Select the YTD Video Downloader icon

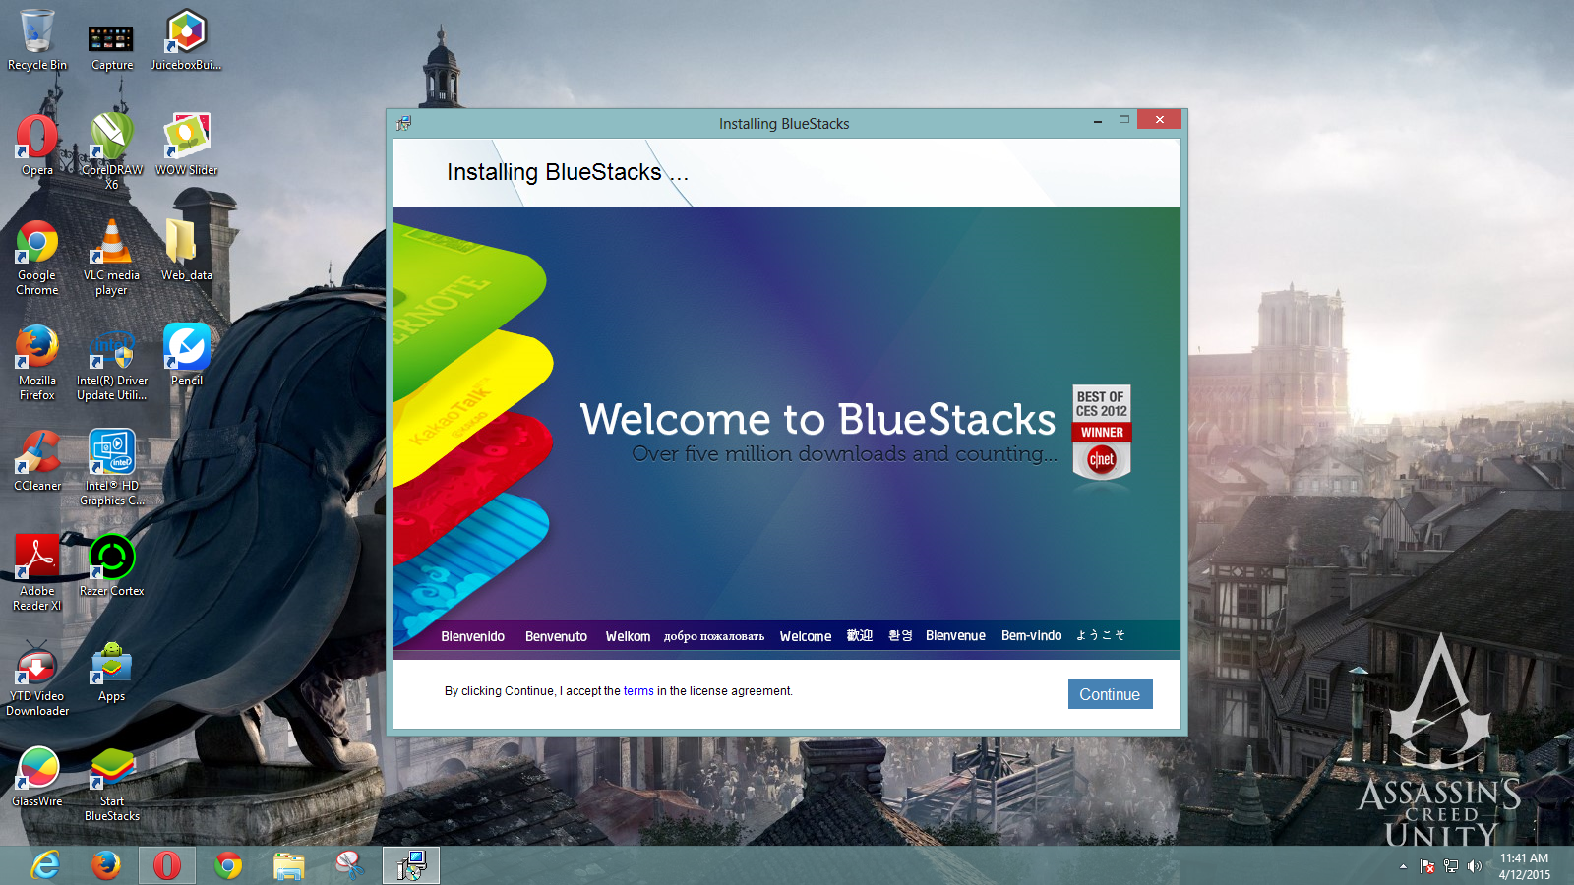click(37, 678)
